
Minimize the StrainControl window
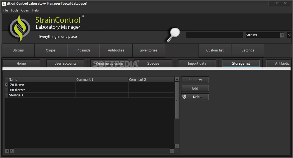[272, 3]
